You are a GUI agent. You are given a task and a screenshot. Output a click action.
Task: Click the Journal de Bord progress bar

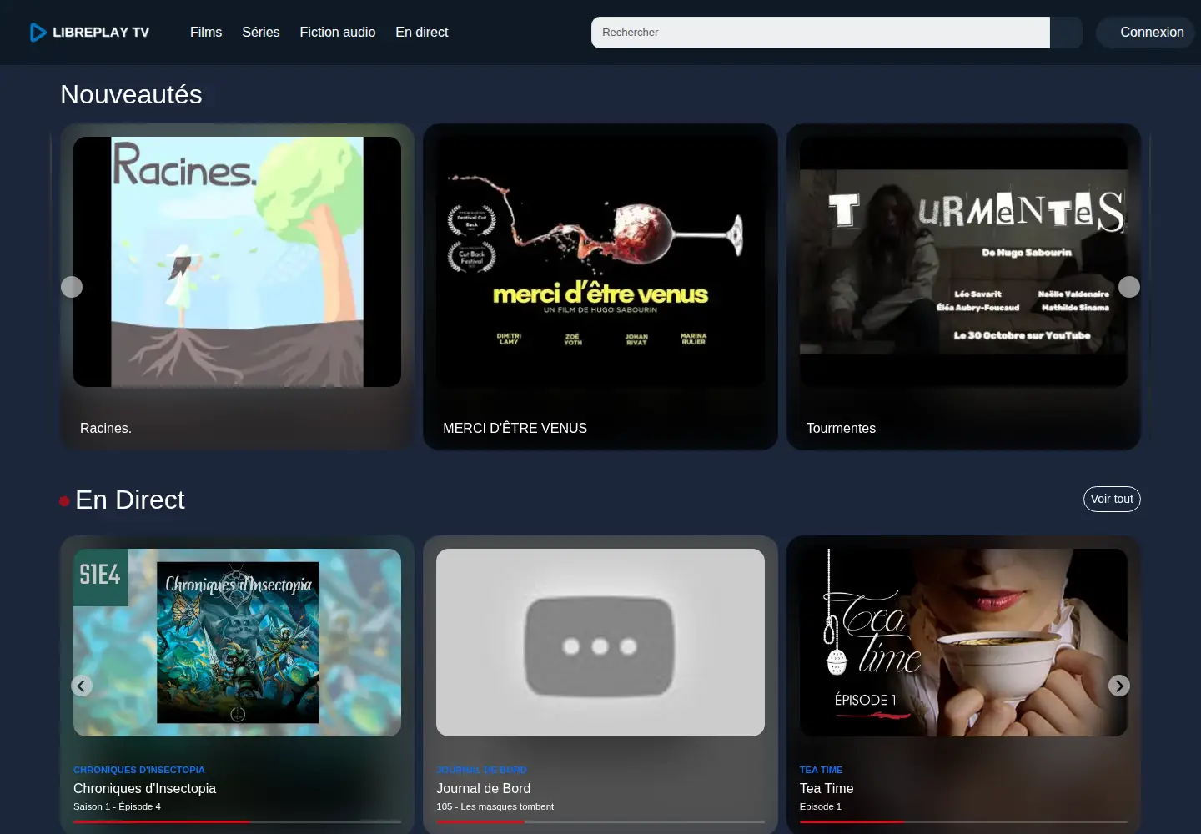click(x=600, y=821)
